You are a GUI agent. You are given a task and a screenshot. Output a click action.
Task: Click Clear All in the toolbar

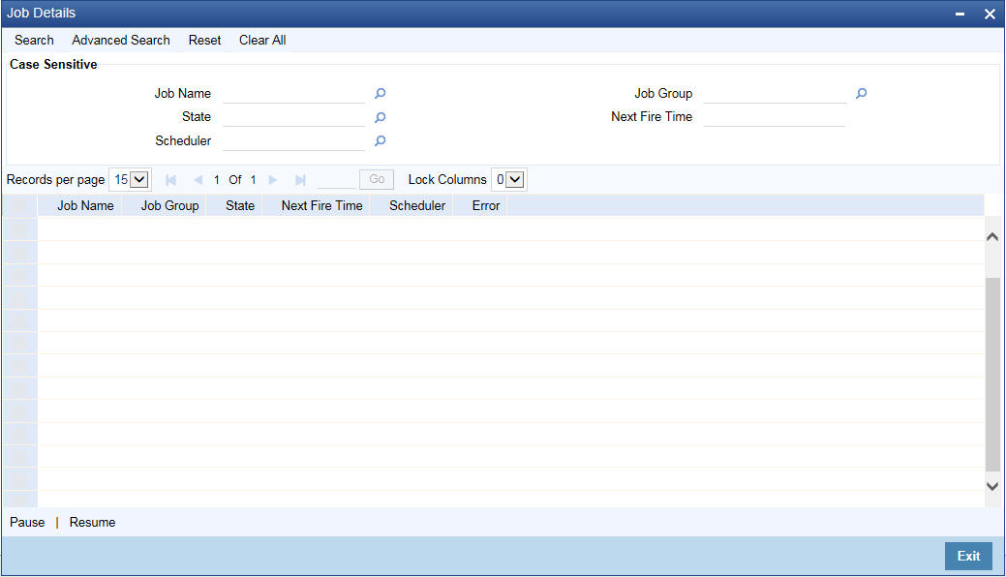[262, 41]
